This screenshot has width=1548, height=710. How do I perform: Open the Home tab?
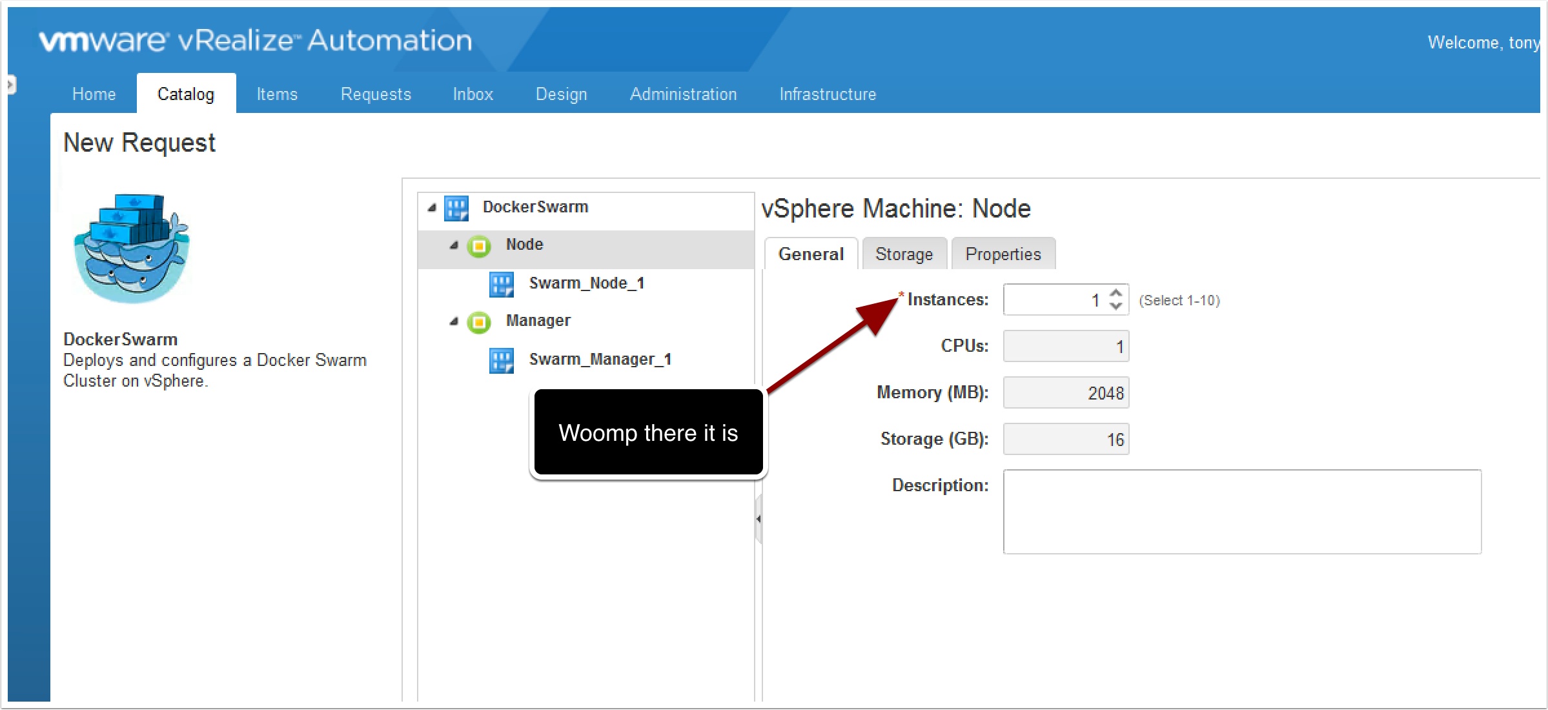click(94, 94)
